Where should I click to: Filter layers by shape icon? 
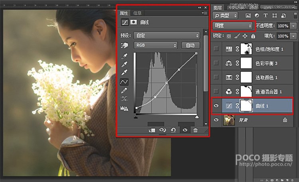pos(274,15)
